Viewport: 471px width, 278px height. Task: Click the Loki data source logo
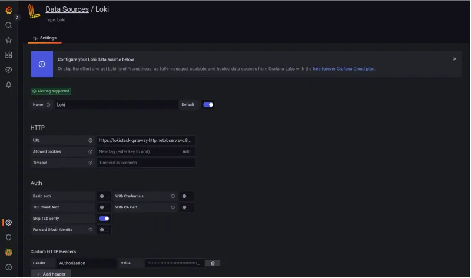(34, 11)
